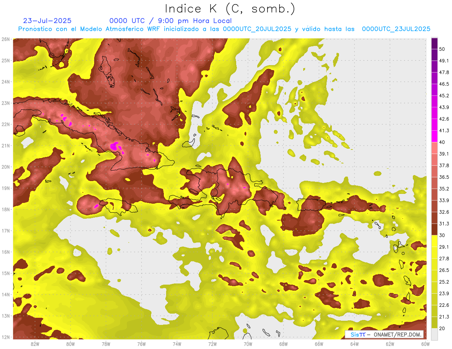Click the "Indice K (C, somb.)" title
452x349 pixels.
pyautogui.click(x=230, y=9)
